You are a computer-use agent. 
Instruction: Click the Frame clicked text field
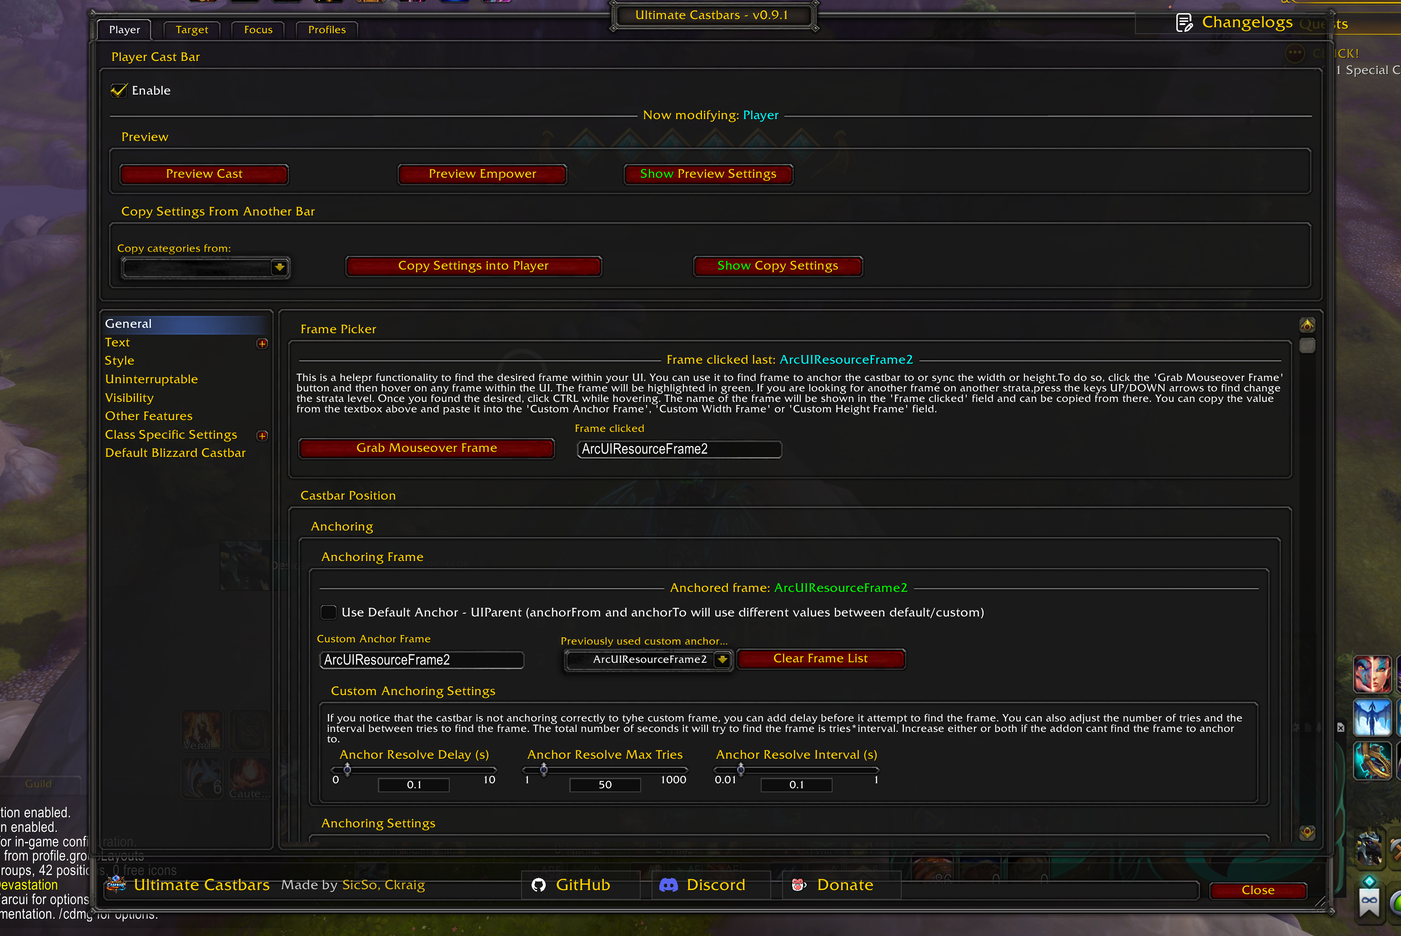[679, 449]
